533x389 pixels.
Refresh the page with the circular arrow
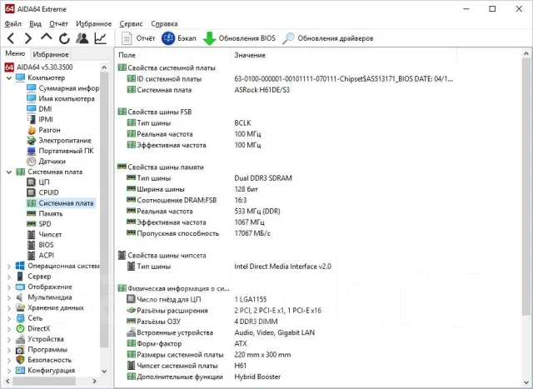tap(64, 38)
